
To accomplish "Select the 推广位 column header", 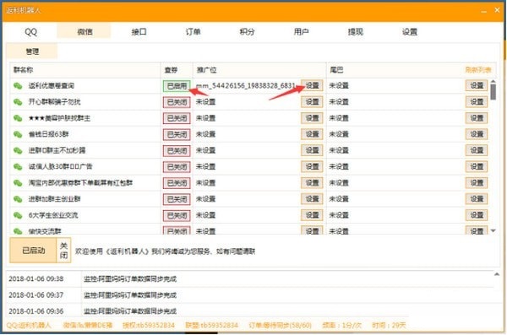I will tap(259, 70).
